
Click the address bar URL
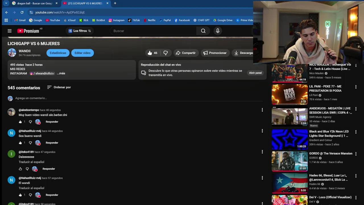[60, 13]
